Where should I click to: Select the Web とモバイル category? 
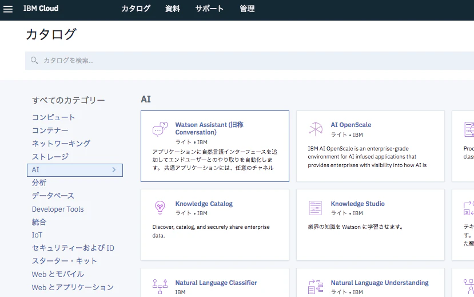[x=58, y=274]
